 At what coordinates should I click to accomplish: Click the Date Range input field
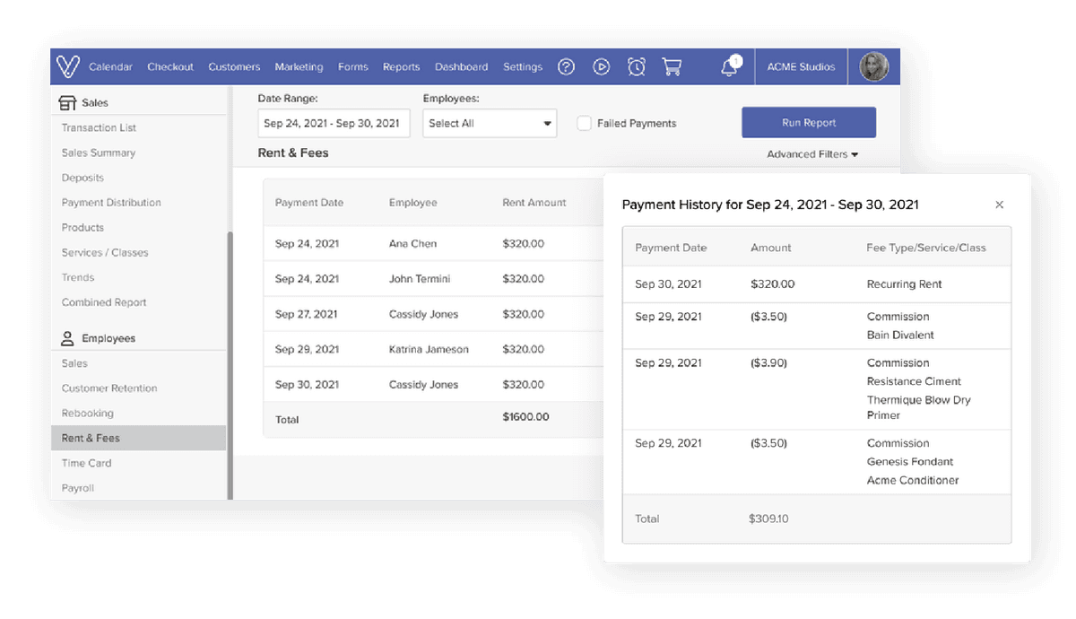pos(334,123)
